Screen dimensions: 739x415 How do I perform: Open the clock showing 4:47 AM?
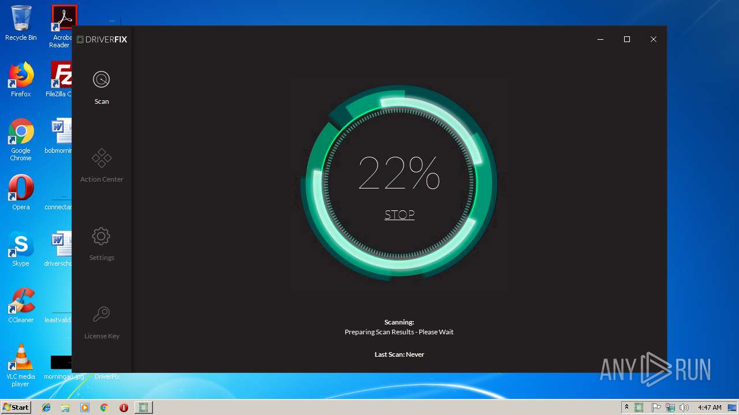click(x=710, y=408)
